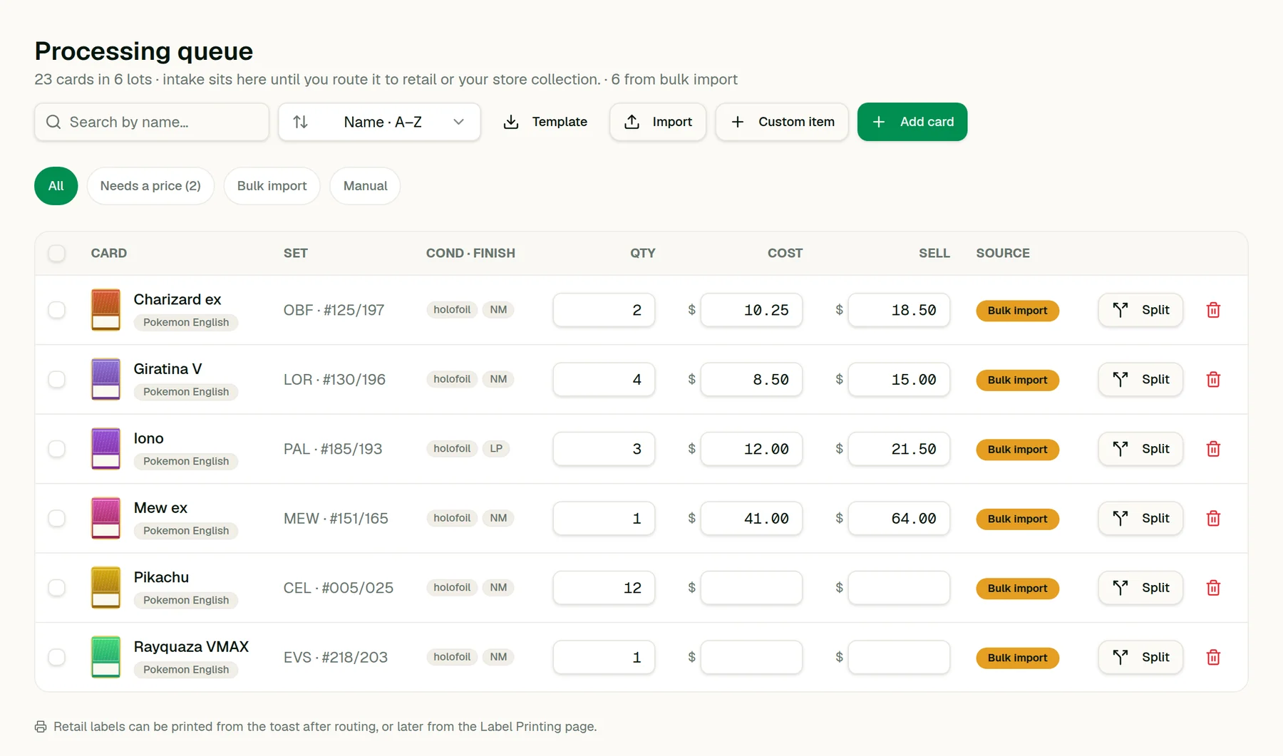Switch to Manual filter
1283x756 pixels.
(365, 186)
